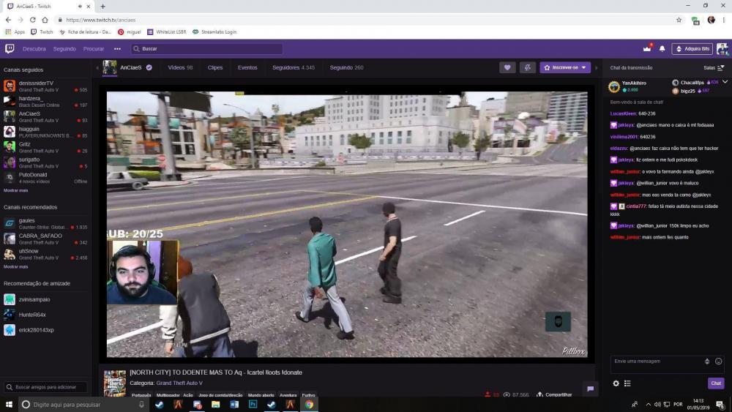The width and height of the screenshot is (732, 412).
Task: Open surigatto followed channel
Action: point(45,162)
